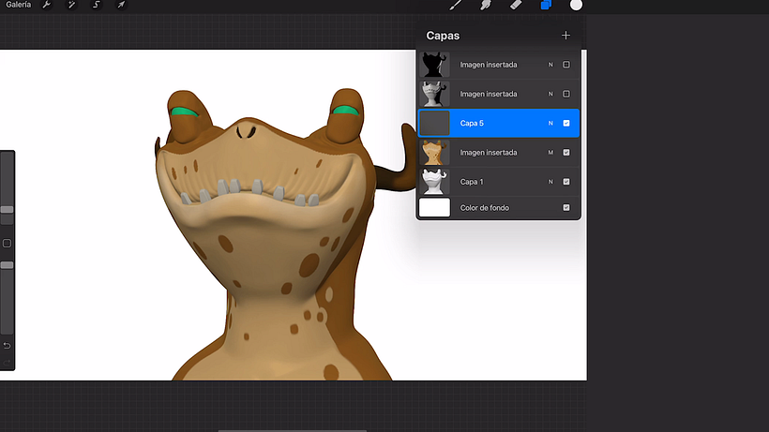Open the Galería (Gallery) view

[x=18, y=5]
